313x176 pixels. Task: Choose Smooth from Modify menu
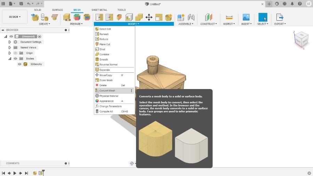coord(114,59)
